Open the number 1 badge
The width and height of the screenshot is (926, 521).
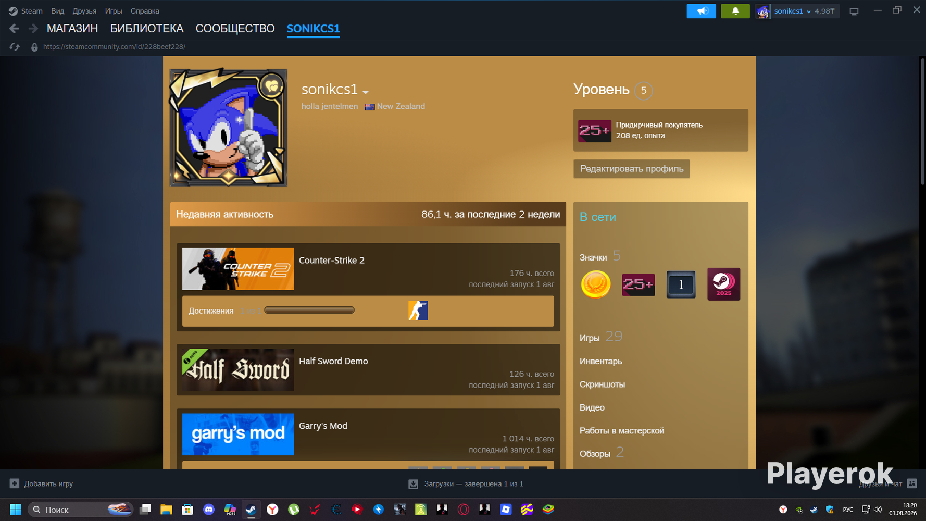point(681,284)
